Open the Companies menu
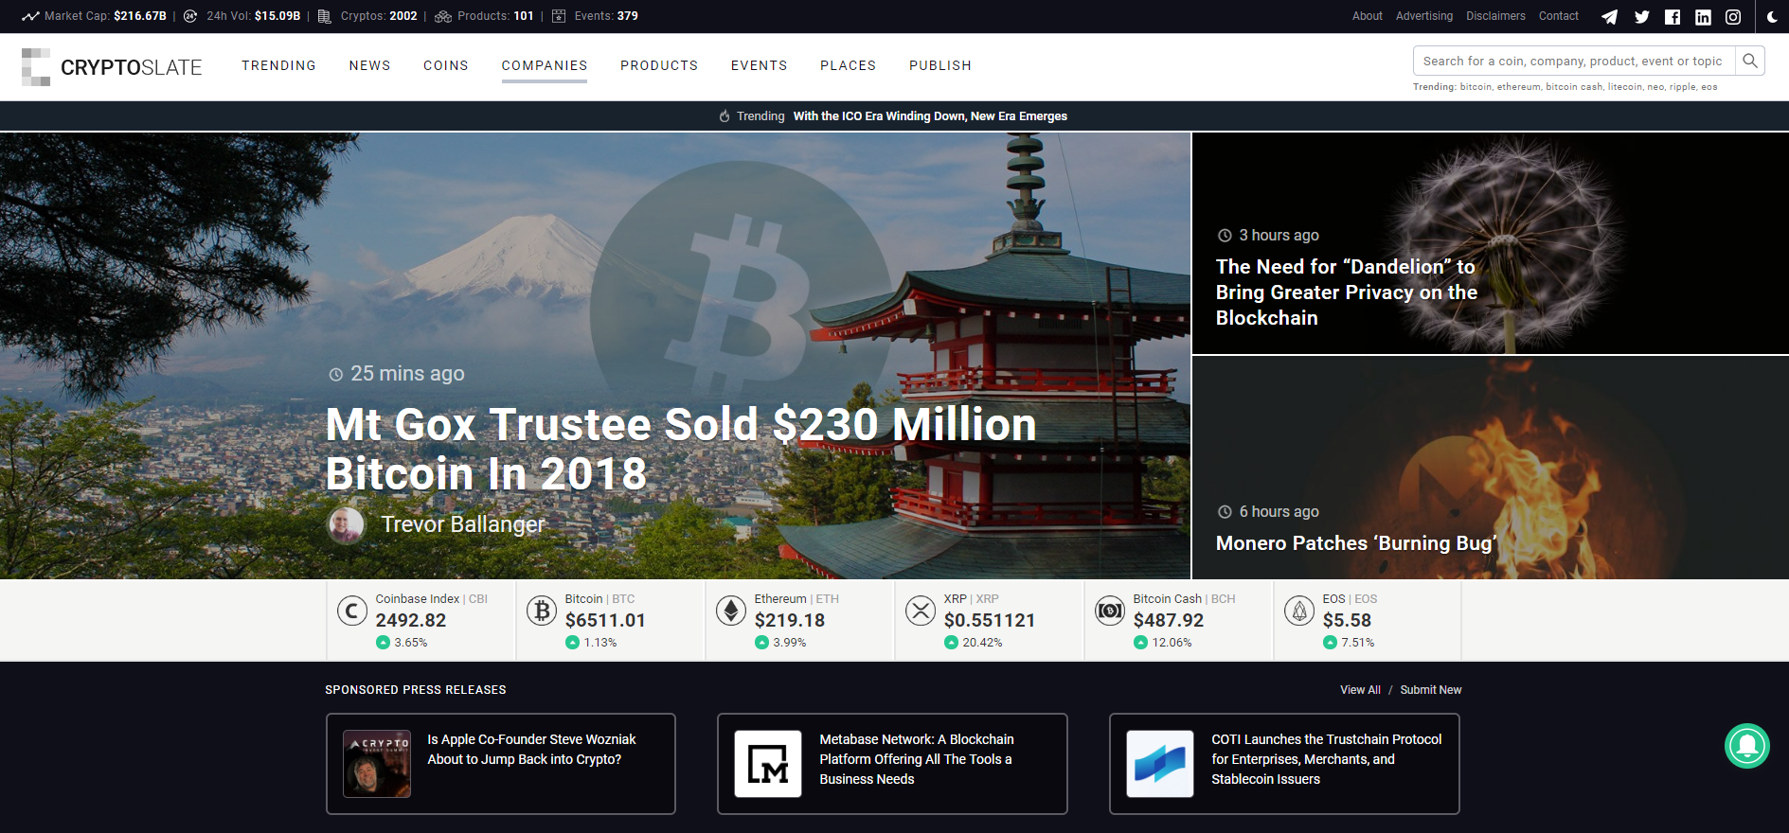The image size is (1789, 833). (545, 65)
